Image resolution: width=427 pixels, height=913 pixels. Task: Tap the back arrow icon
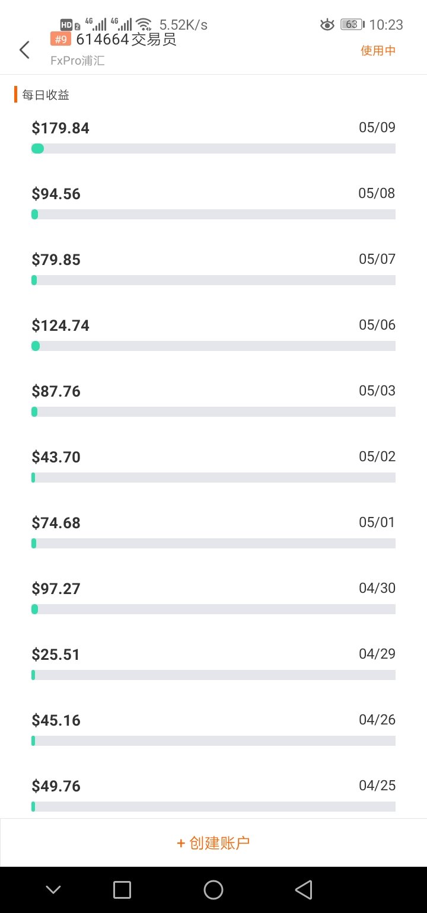[24, 50]
